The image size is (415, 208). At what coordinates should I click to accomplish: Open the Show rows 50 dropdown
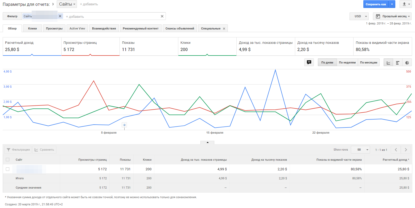point(360,150)
